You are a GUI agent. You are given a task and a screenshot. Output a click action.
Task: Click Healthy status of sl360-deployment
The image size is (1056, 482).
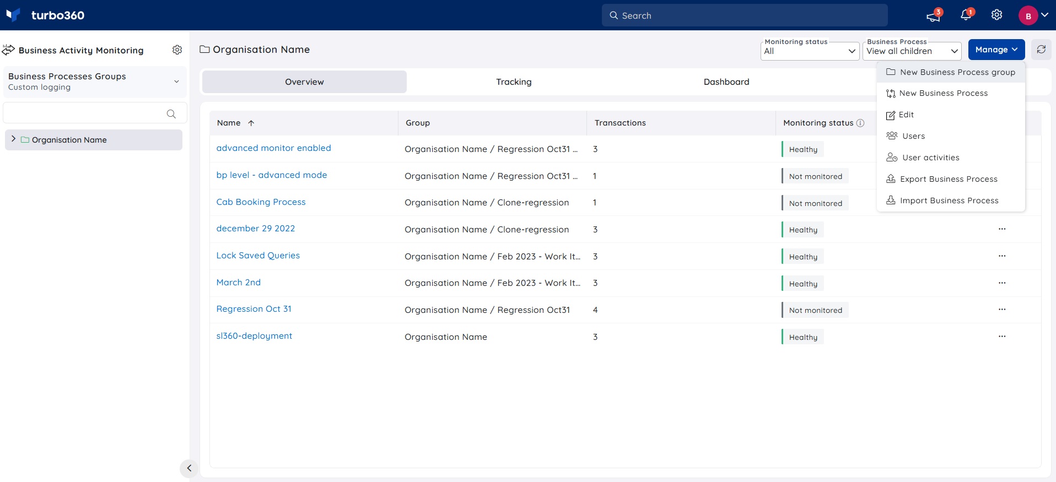(802, 337)
